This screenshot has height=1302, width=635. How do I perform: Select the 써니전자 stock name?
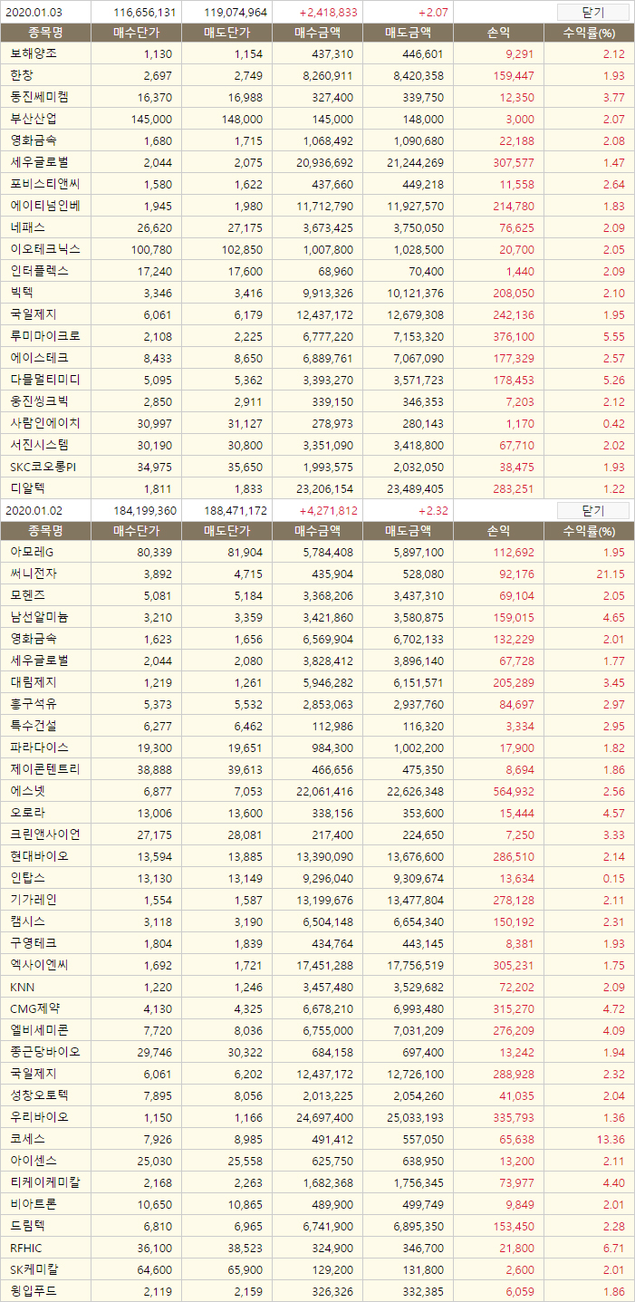[33, 574]
